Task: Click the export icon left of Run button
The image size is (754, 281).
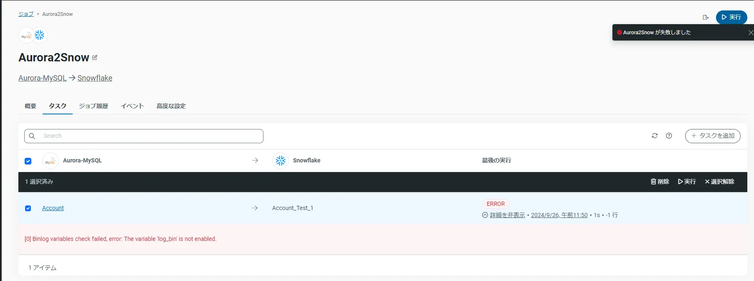Action: point(706,18)
